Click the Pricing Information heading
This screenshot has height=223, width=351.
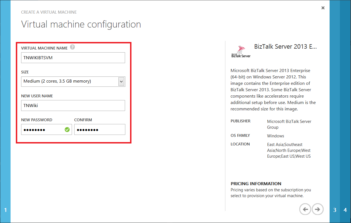pos(256,184)
